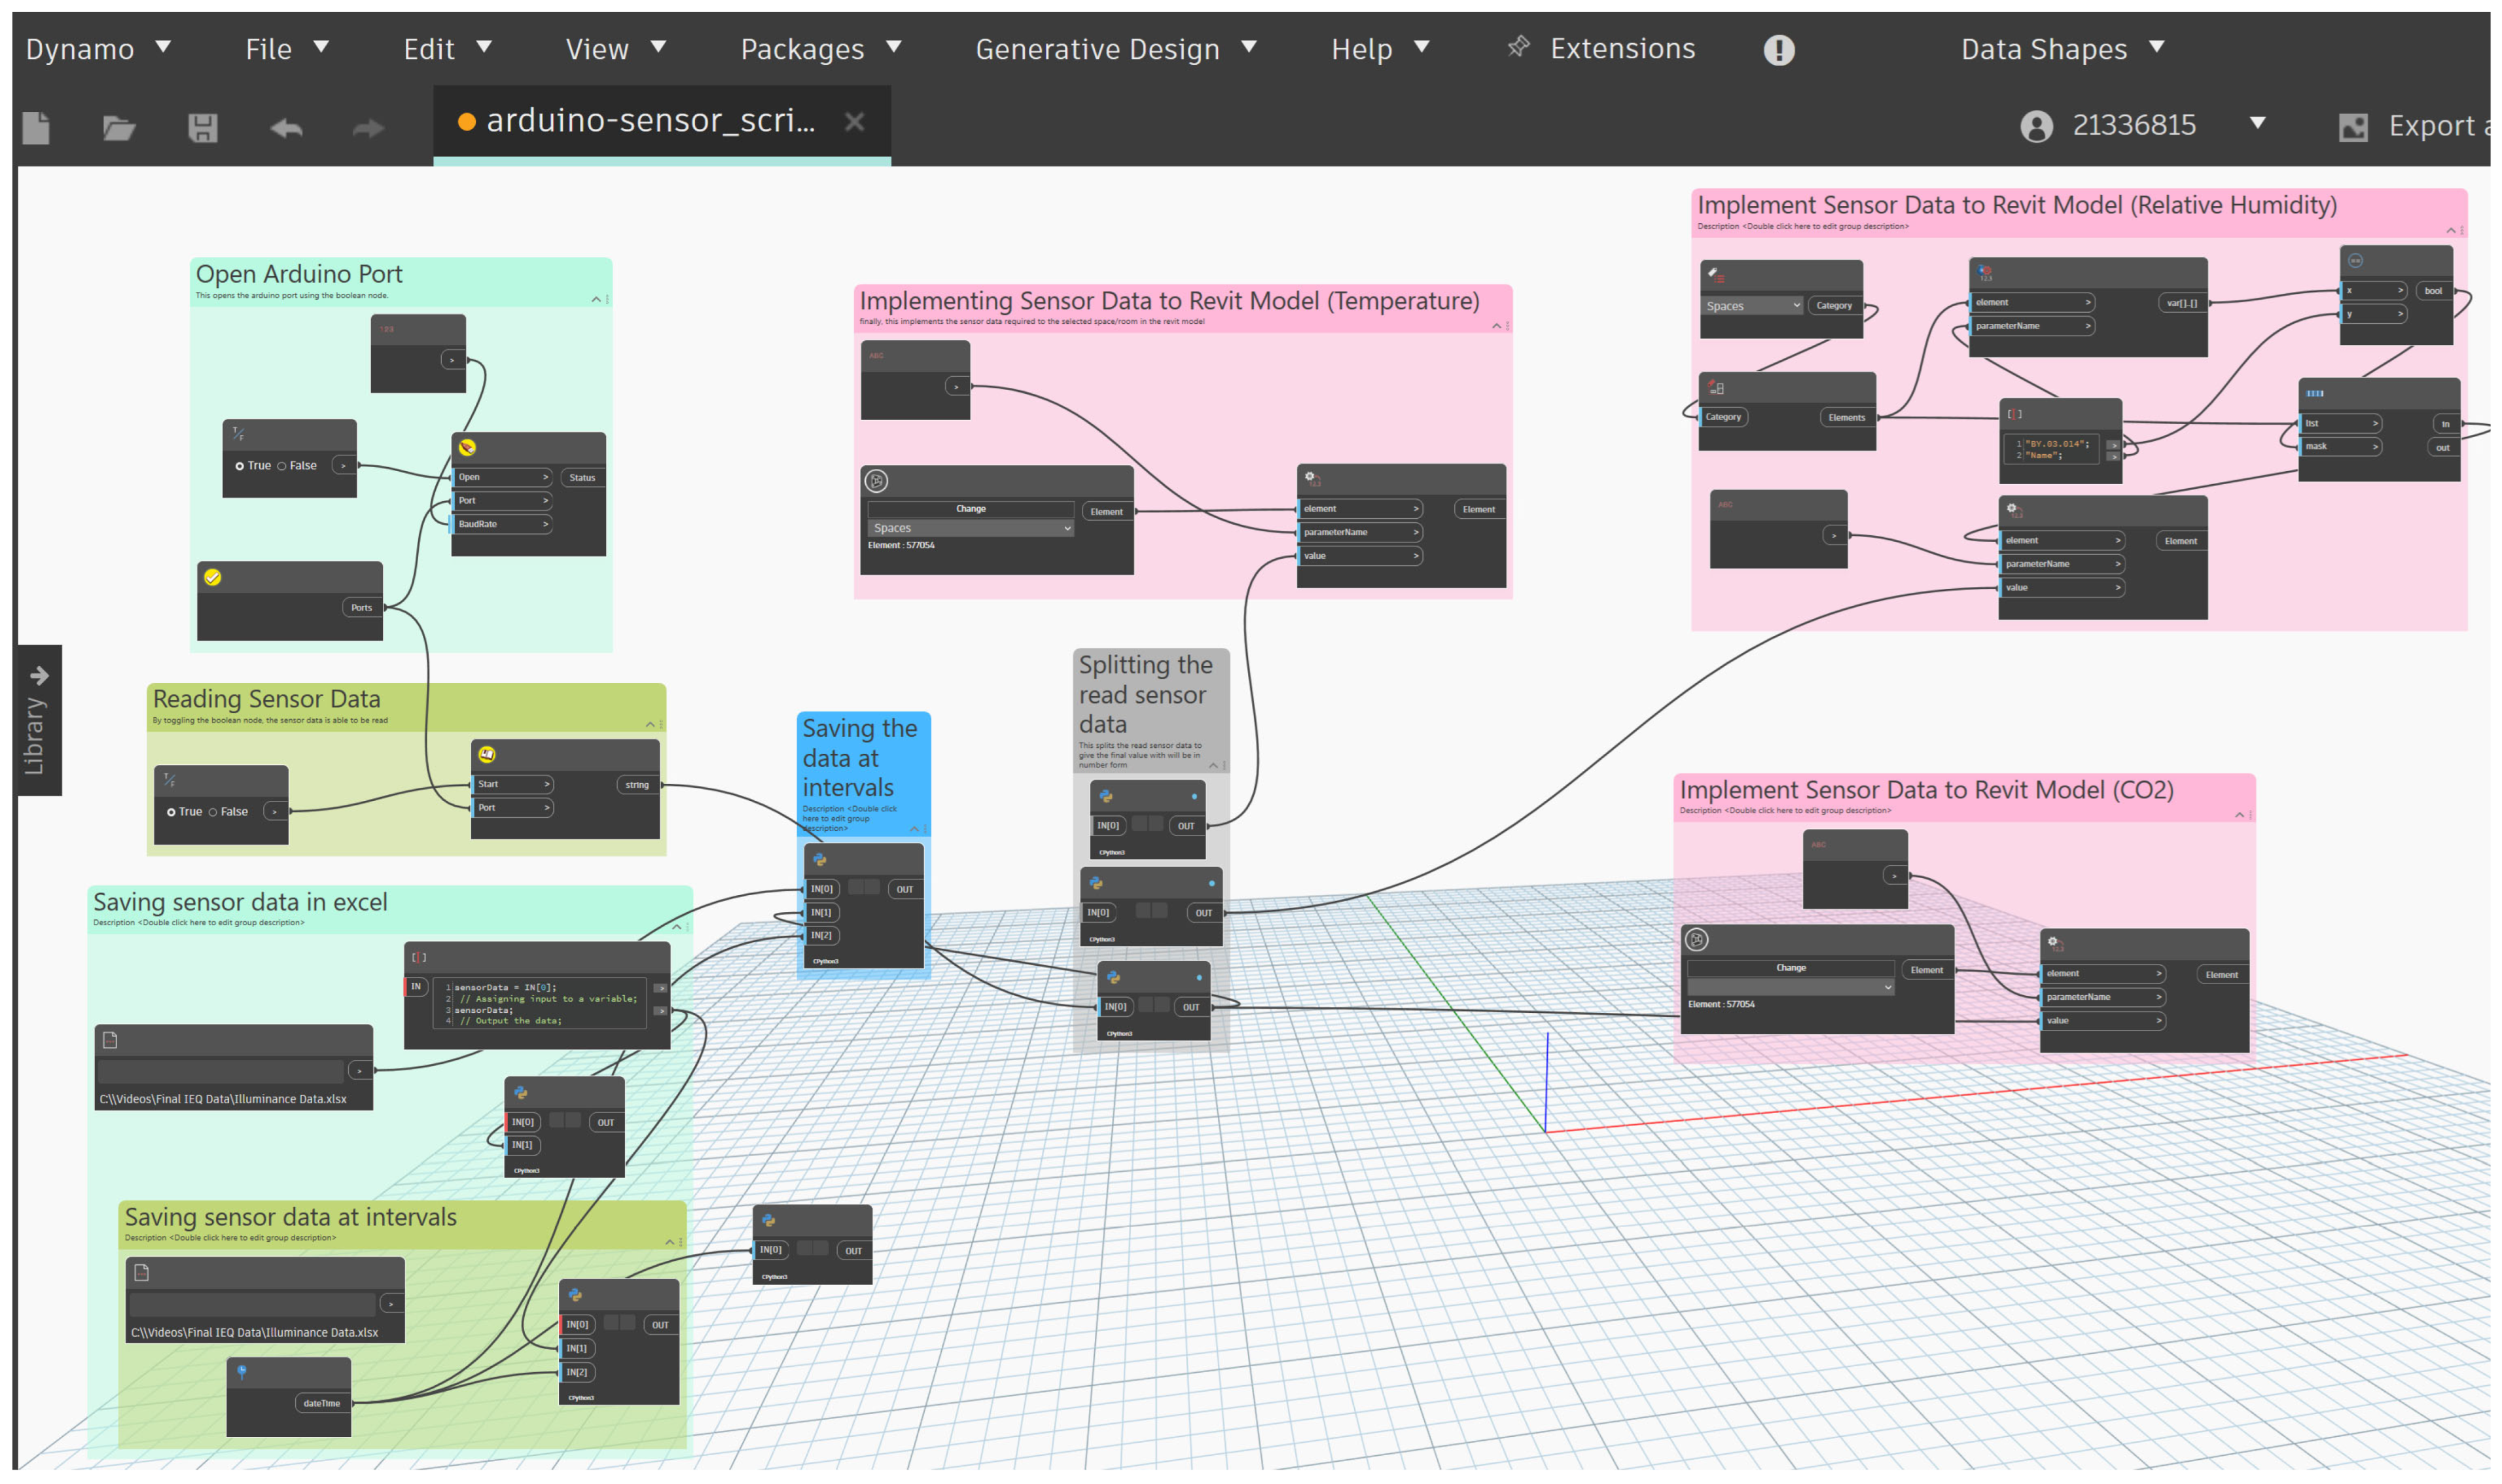Click the exclamation notification icon

pos(1778,49)
